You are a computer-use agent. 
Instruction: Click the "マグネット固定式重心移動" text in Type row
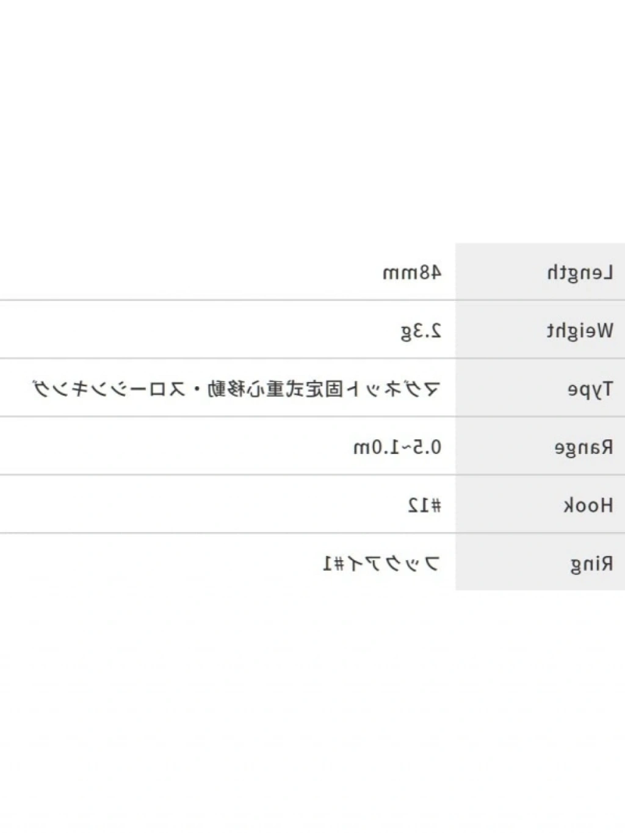pos(323,389)
